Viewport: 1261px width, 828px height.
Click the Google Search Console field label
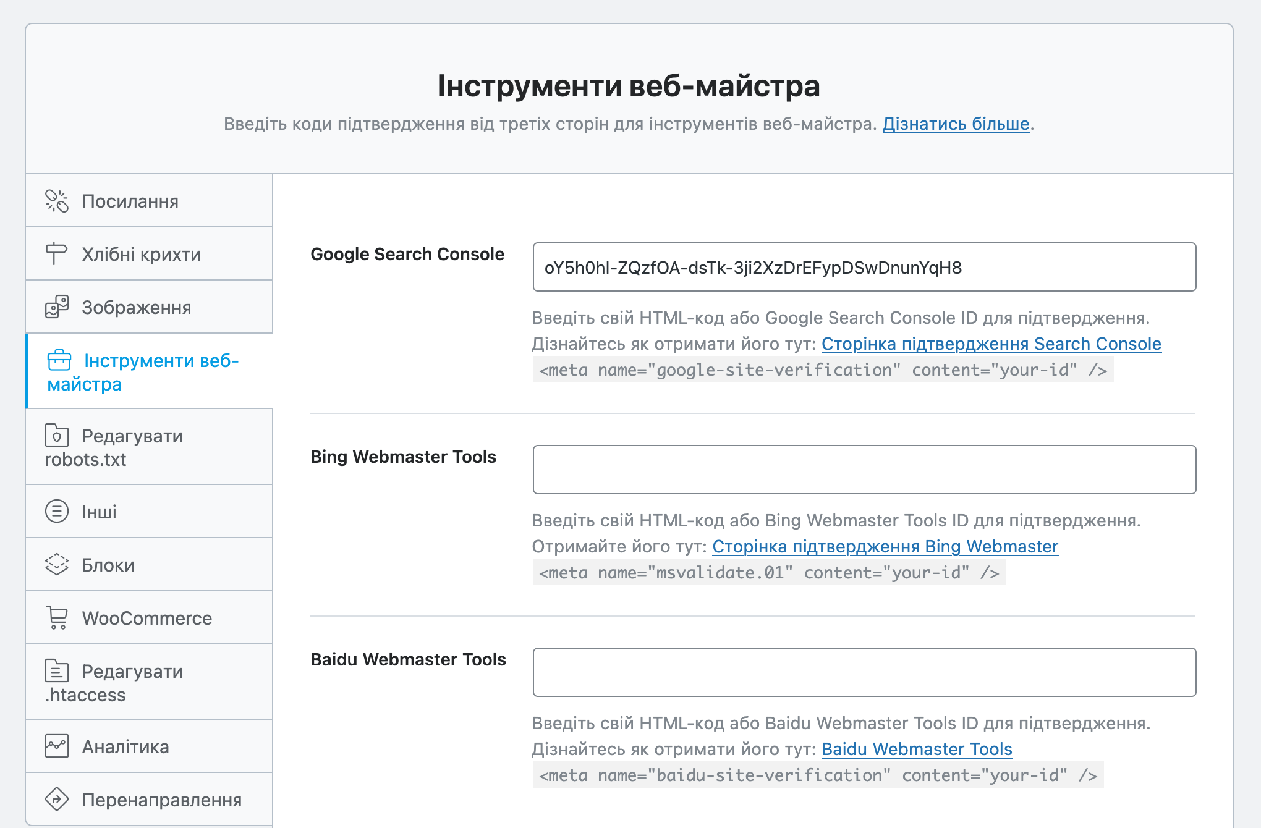[407, 254]
